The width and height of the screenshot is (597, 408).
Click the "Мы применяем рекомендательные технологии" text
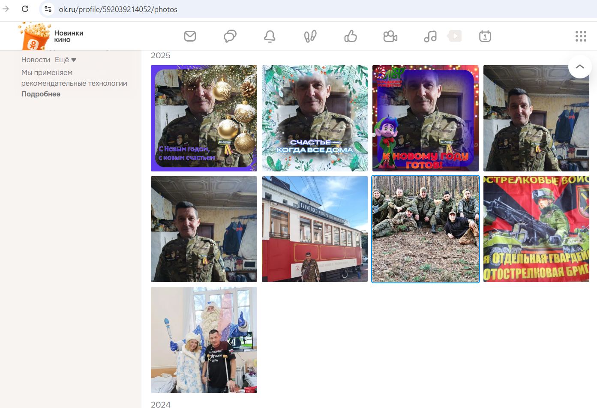pos(74,78)
